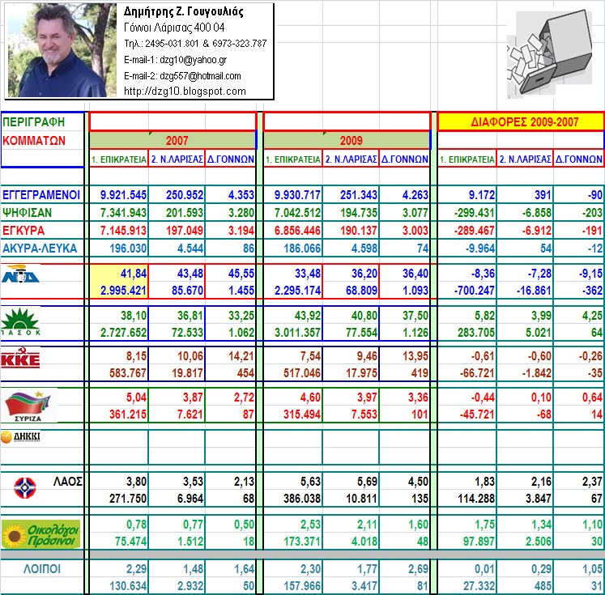Select cell with value 3.011.357
Screen dimensions: 605x595
pyautogui.click(x=293, y=333)
